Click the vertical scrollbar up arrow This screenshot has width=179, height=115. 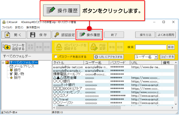176,62
